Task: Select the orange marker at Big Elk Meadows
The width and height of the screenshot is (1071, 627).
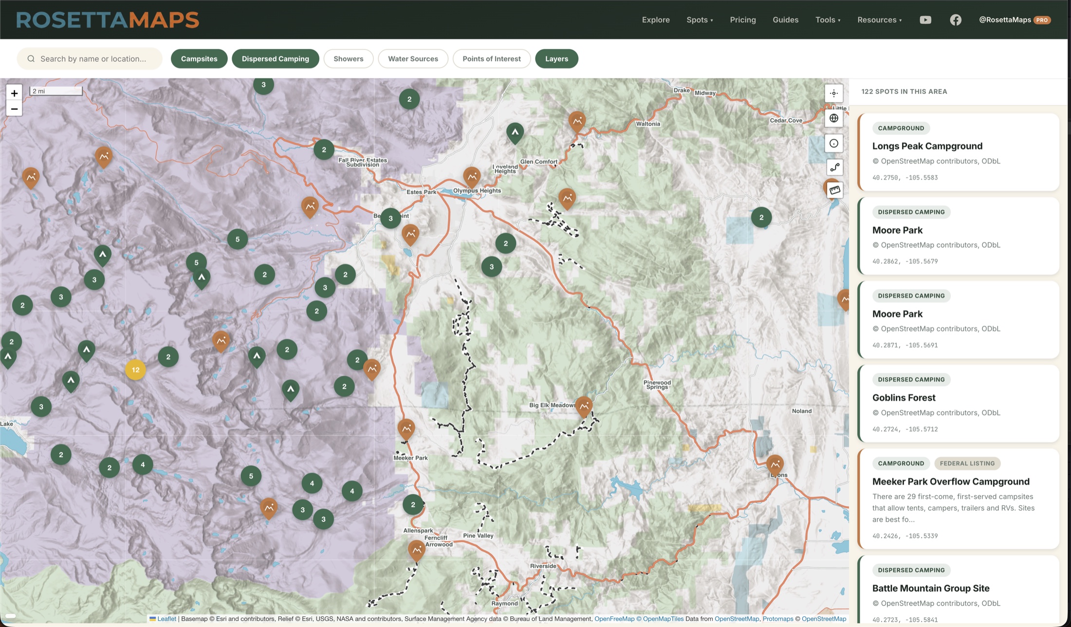Action: 584,406
